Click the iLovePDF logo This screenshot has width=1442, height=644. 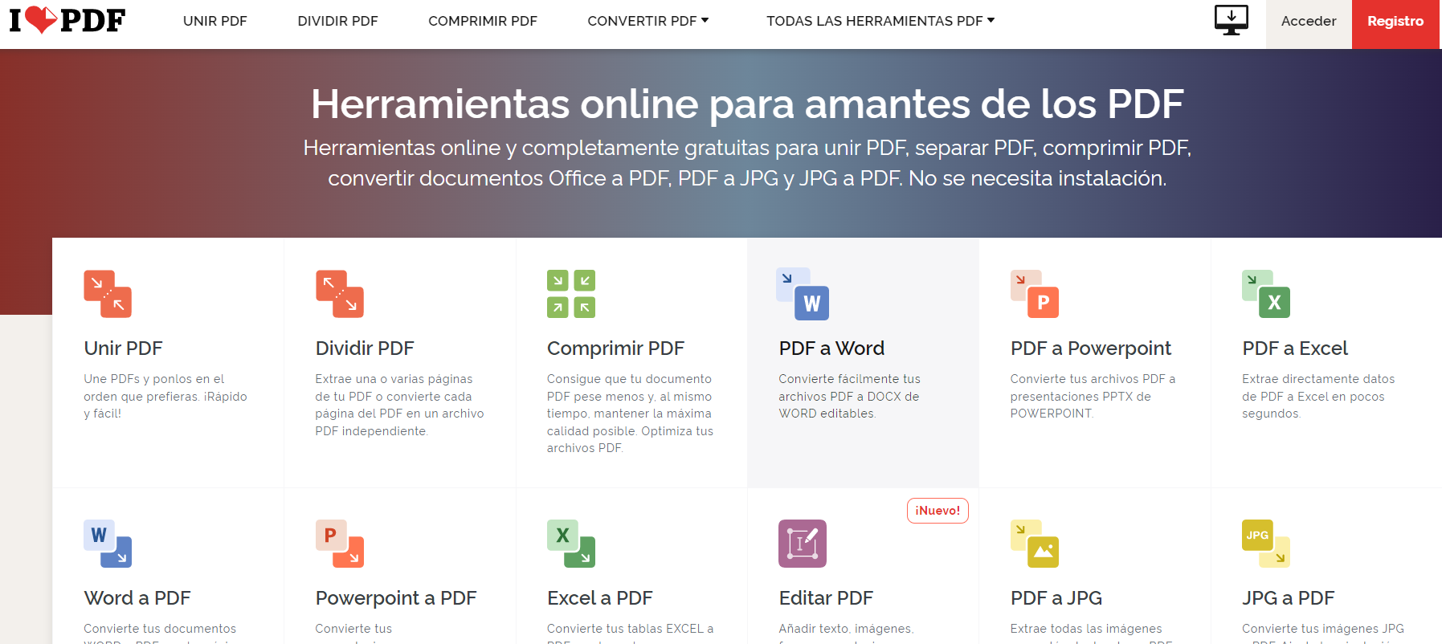click(67, 20)
